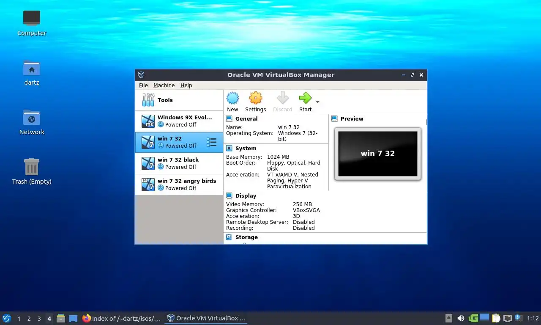Screen dimensions: 541x325
Task: Open the Lubuntu start menu
Action: click(x=6, y=318)
